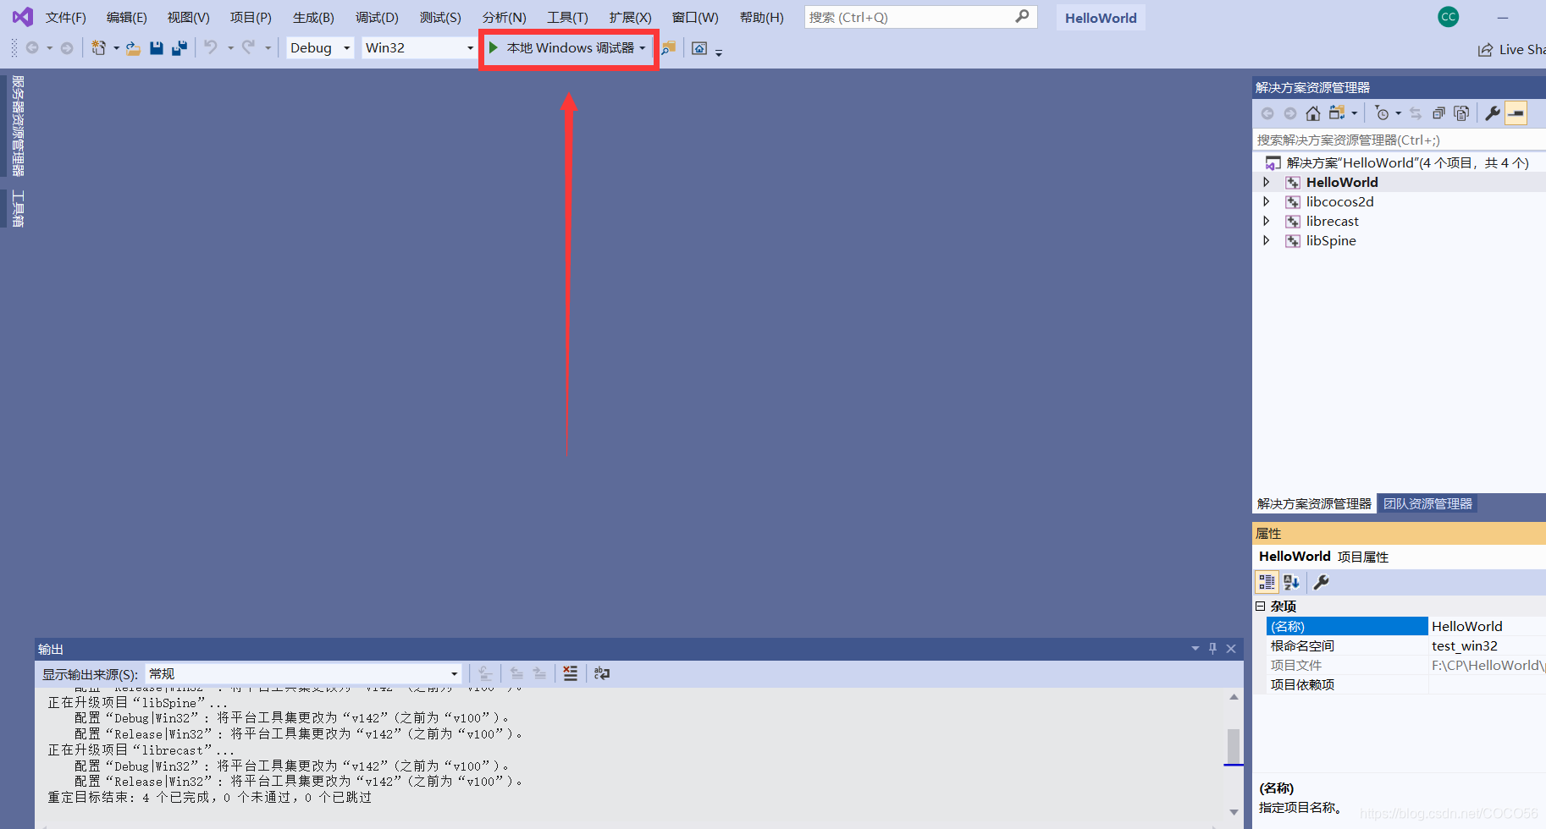Click the Collapse All icon in Solution Explorer
The height and width of the screenshot is (829, 1546).
click(x=1438, y=113)
